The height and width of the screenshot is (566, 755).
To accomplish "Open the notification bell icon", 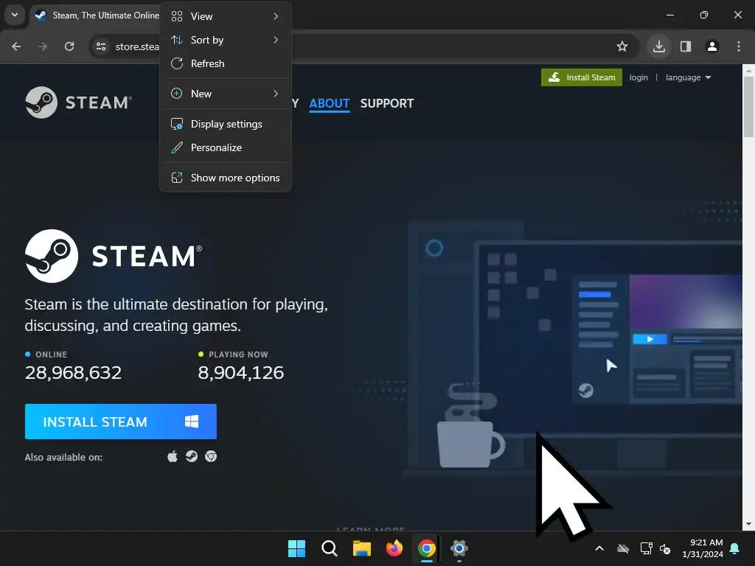I will point(735,548).
